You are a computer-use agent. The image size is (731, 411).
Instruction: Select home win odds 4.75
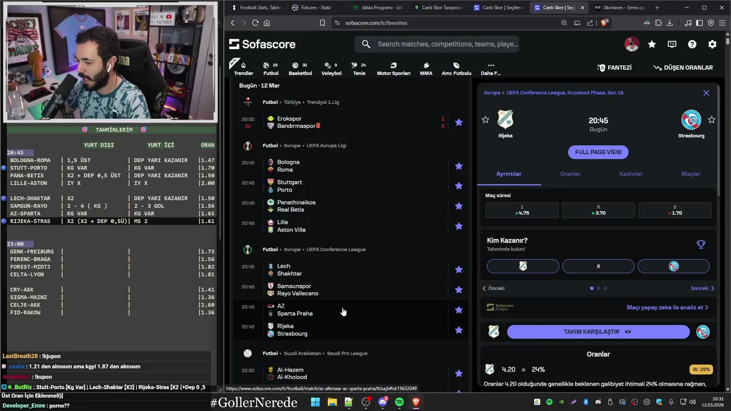click(x=522, y=210)
